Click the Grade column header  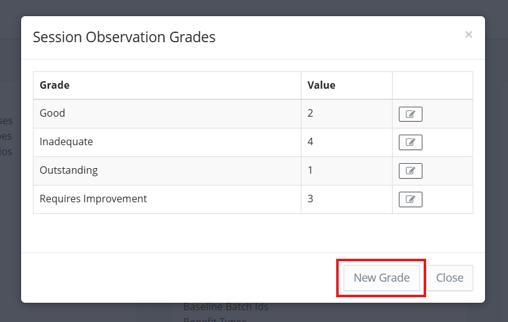tap(55, 85)
